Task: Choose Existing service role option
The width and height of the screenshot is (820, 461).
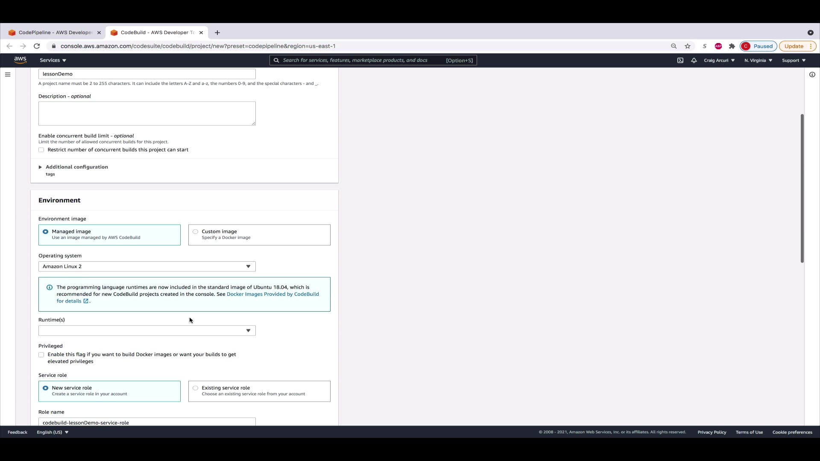Action: 196,388
